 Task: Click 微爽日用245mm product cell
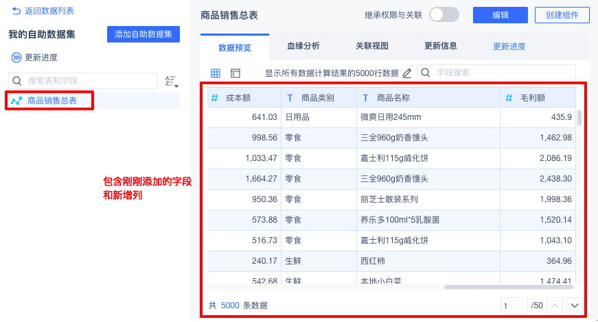click(x=428, y=117)
